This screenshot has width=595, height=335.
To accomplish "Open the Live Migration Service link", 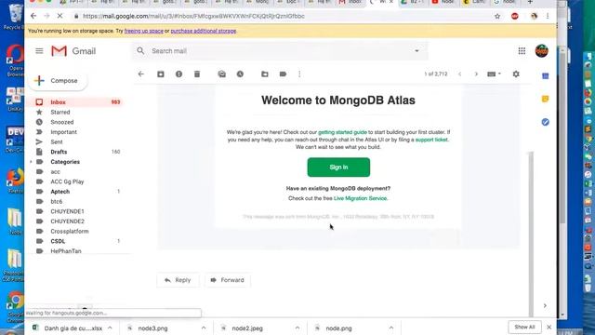I will pyautogui.click(x=360, y=198).
